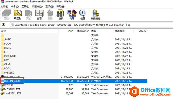Launch the Wizard (向导) toolbar icon
The width and height of the screenshot is (173, 99).
coord(72,15)
